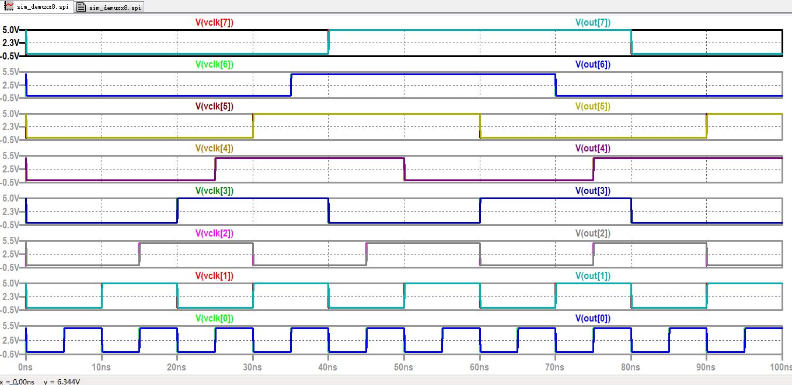The width and height of the screenshot is (792, 385).
Task: Select the V(out[4]) trace label
Action: click(593, 149)
